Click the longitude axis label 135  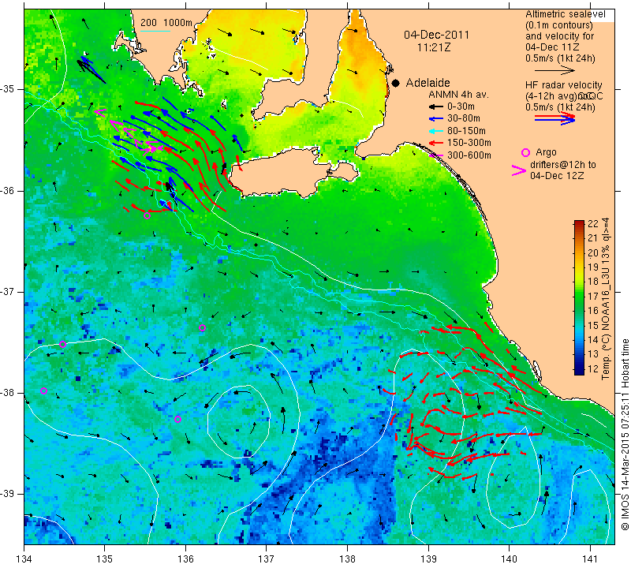[105, 559]
